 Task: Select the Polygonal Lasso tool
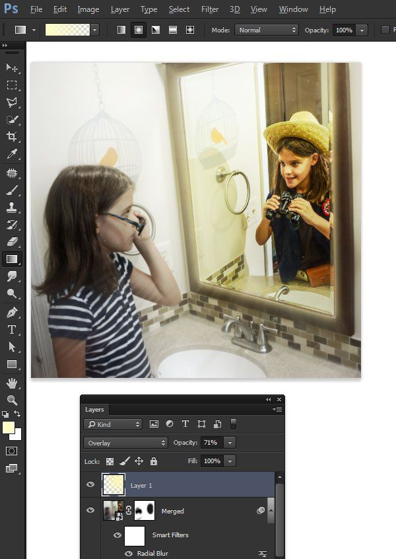tap(12, 102)
